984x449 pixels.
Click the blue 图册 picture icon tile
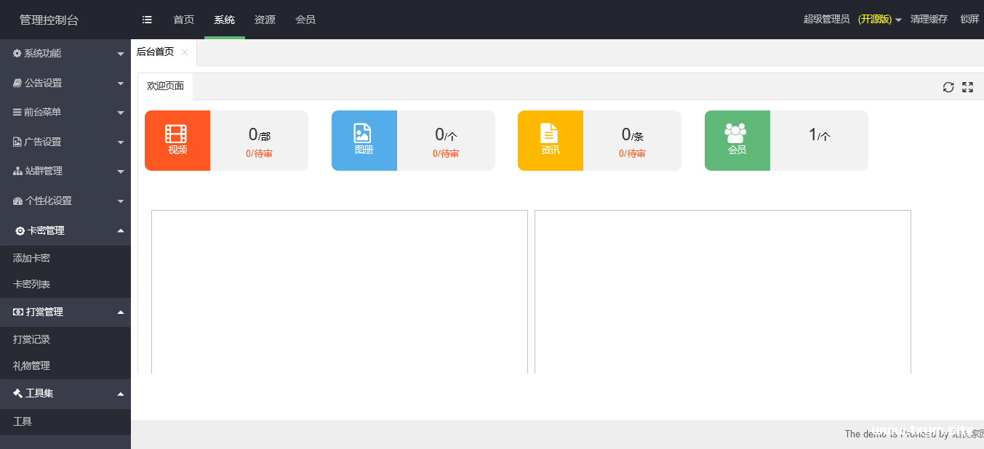coord(364,140)
